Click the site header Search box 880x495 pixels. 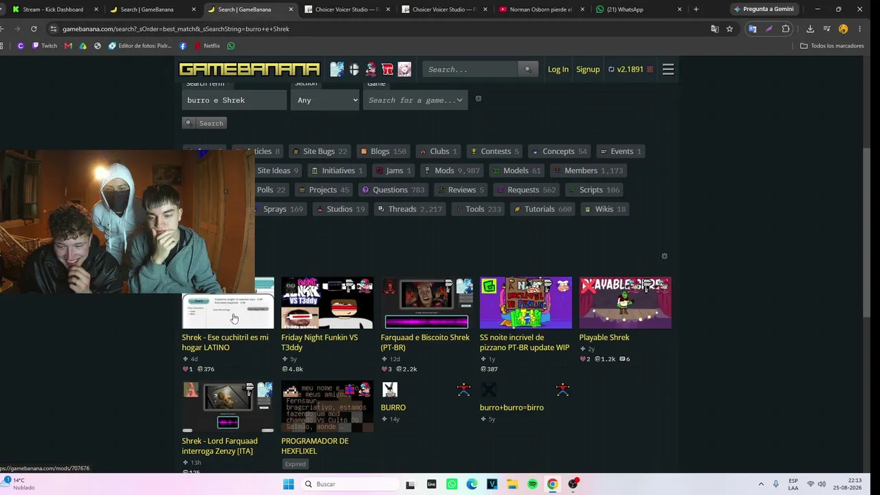(x=470, y=69)
